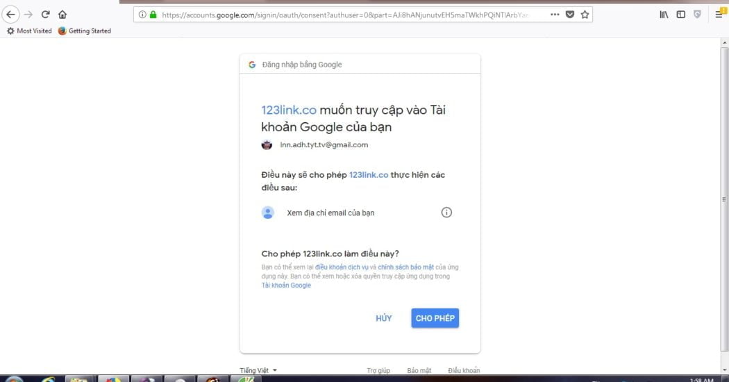Click the green padlock security icon
This screenshot has width=729, height=382.
click(153, 15)
